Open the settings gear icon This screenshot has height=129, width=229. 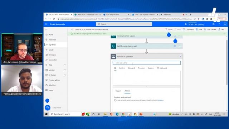(214, 24)
